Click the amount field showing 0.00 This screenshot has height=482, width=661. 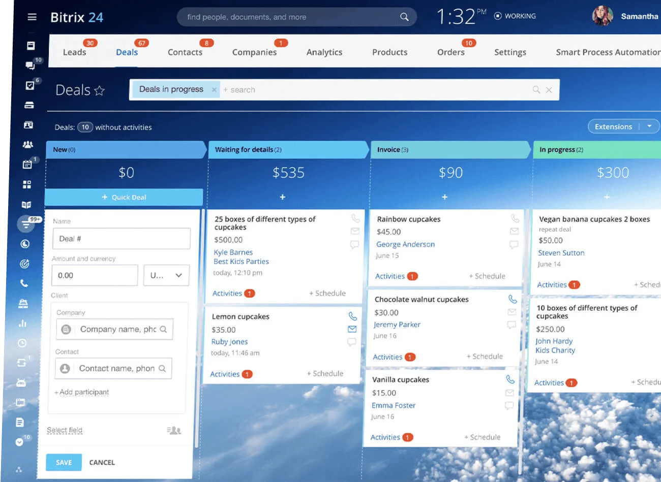tap(95, 275)
